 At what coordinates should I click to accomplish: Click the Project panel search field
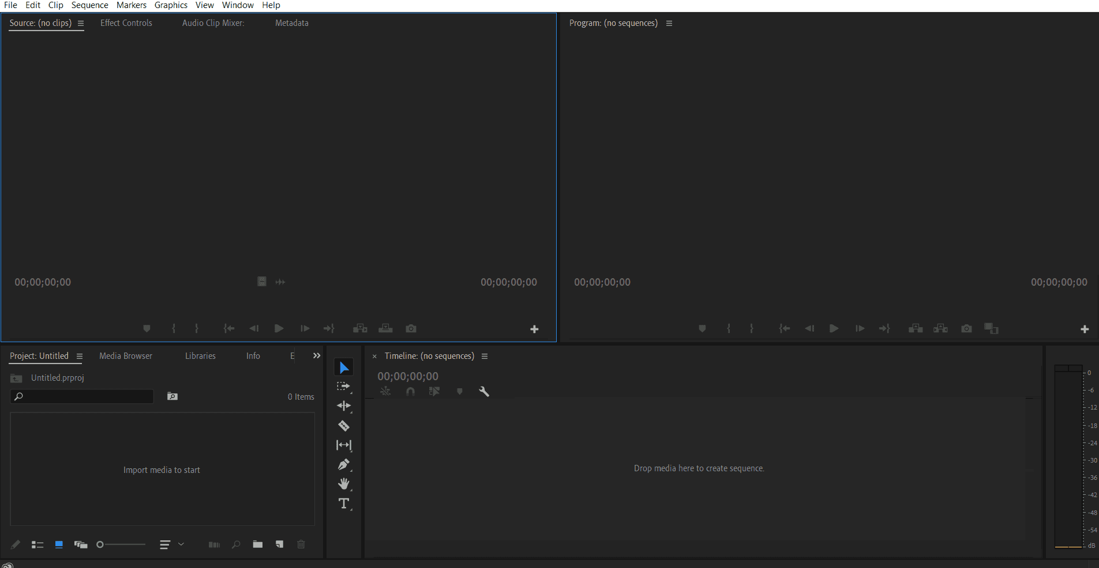tap(82, 396)
